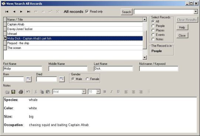The image size is (200, 136).
Task: Click in the search text field
Action: (x=164, y=12)
